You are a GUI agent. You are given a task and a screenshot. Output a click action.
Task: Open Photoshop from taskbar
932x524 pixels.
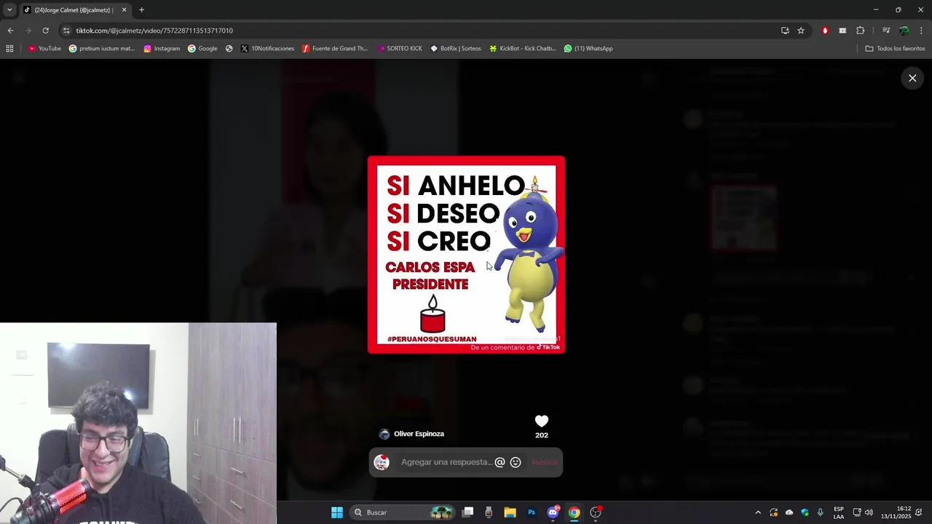532,512
